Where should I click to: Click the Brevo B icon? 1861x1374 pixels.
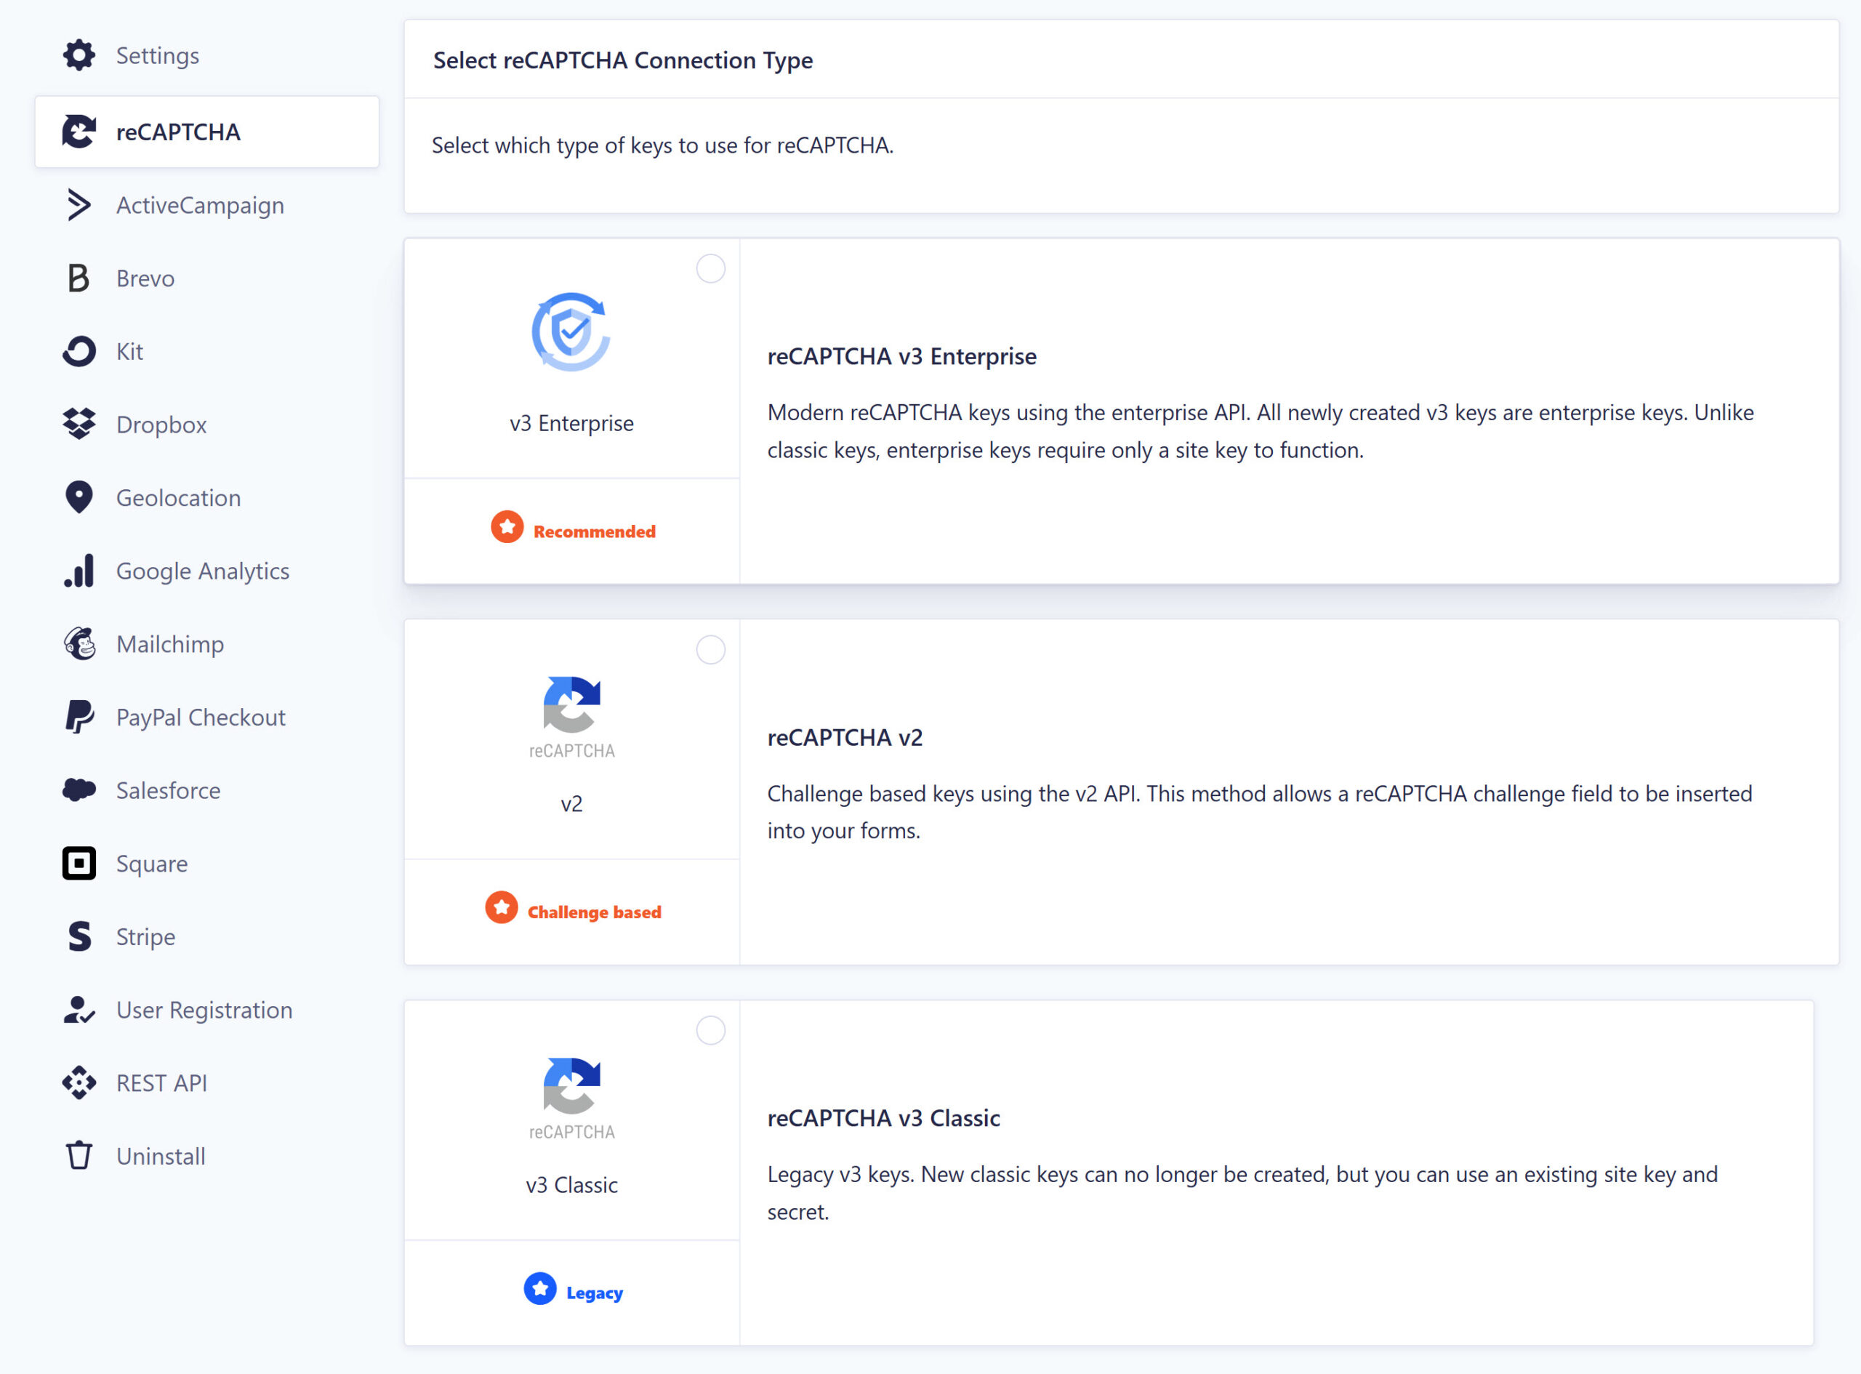79,278
